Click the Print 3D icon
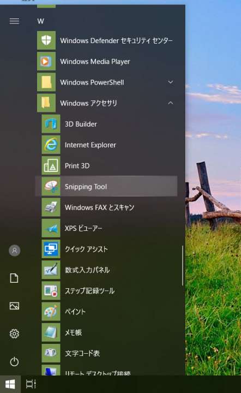Screen dimensions: 241x393 (x=51, y=165)
